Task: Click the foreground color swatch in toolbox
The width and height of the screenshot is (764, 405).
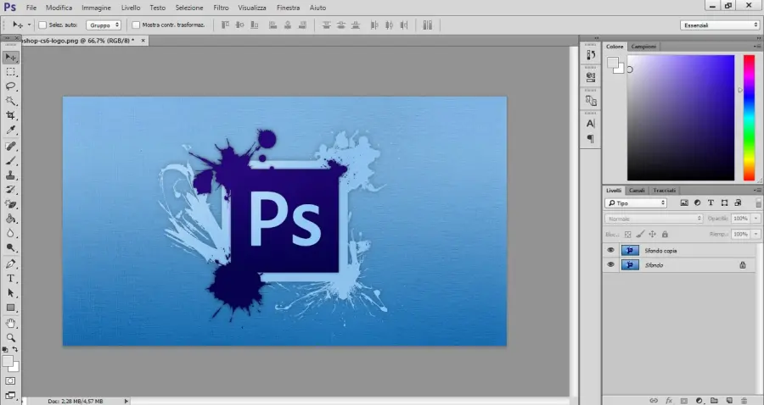Action: point(8,361)
